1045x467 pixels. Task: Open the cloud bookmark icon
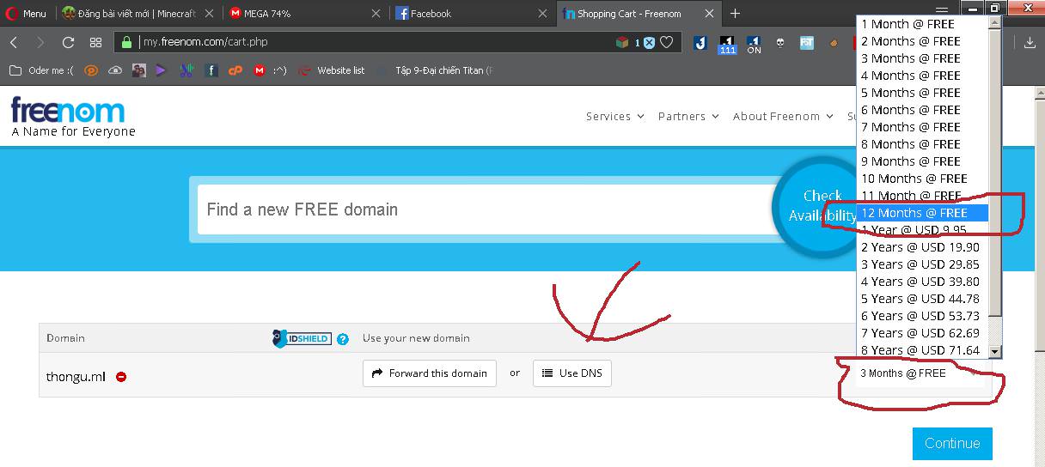[115, 70]
